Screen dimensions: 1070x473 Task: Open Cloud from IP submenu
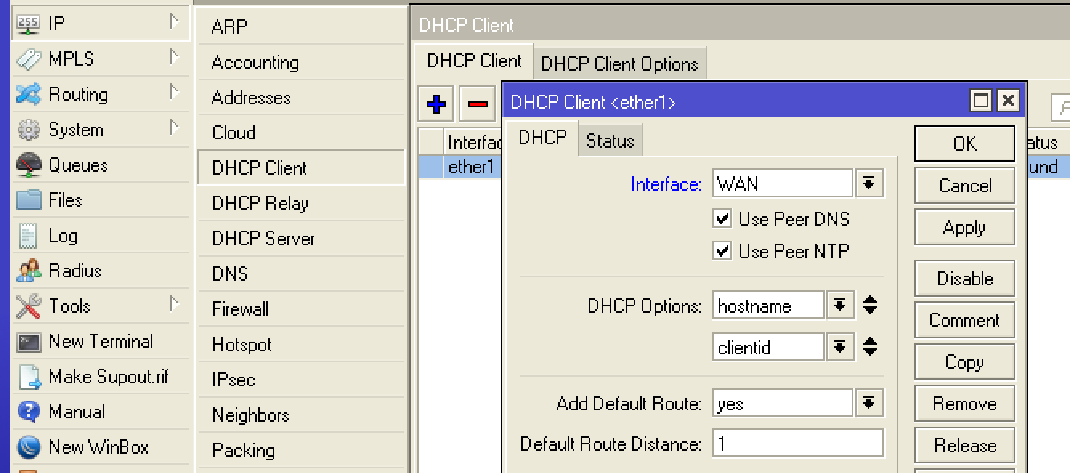click(x=302, y=132)
